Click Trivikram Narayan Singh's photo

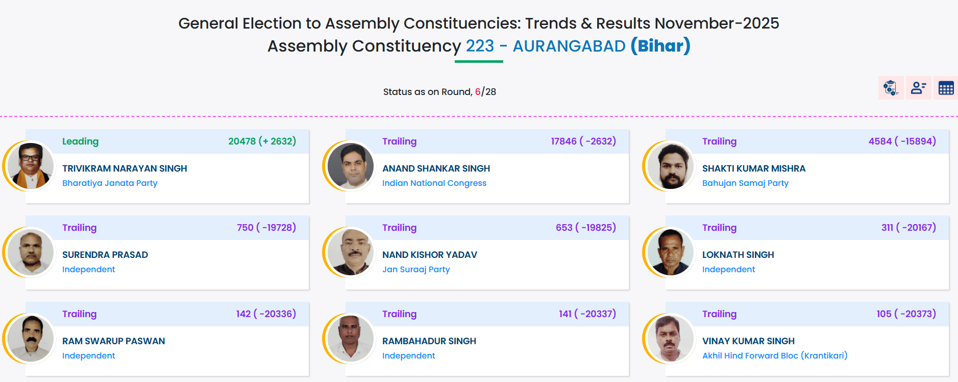point(31,166)
